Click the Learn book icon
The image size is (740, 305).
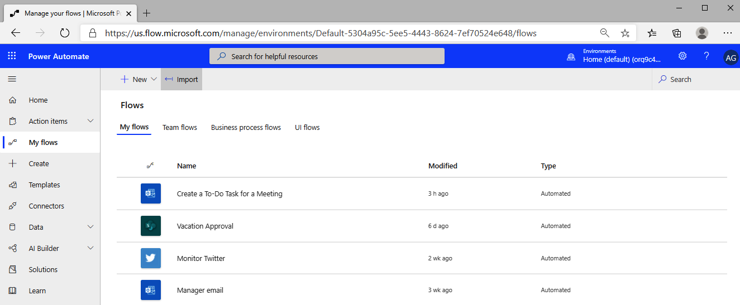tap(12, 291)
